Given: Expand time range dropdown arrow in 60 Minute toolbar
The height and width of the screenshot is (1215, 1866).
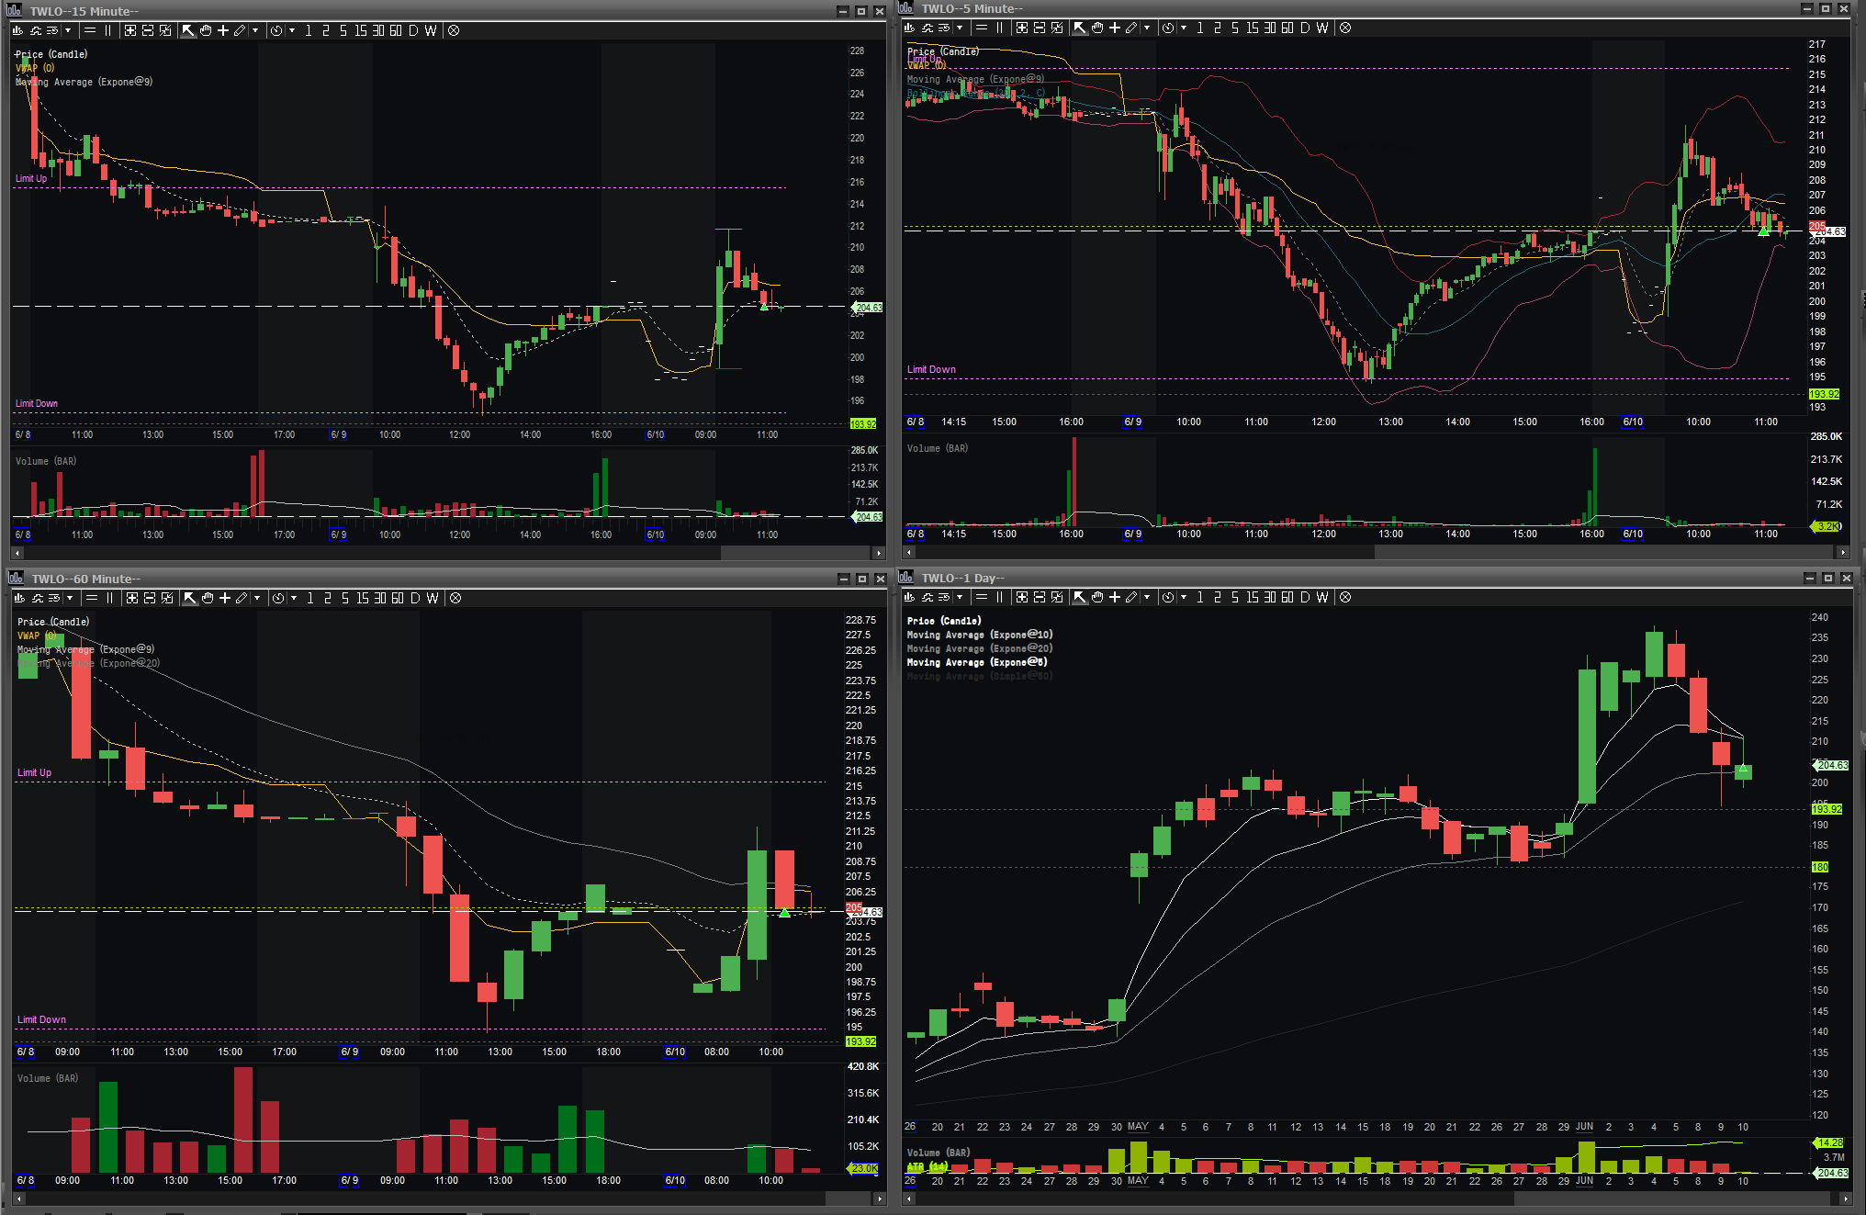Looking at the screenshot, I should click(294, 598).
